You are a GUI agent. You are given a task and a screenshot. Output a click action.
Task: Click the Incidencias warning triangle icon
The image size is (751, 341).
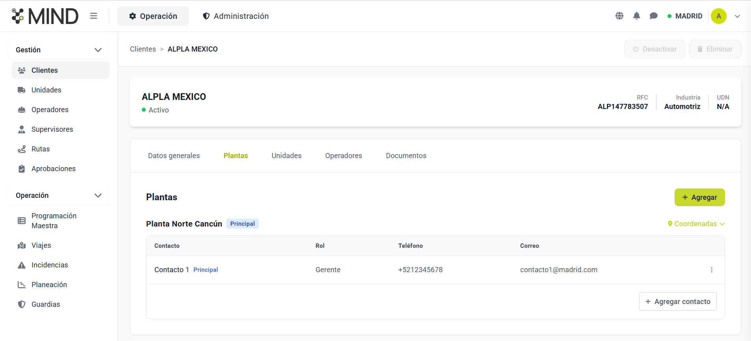22,265
